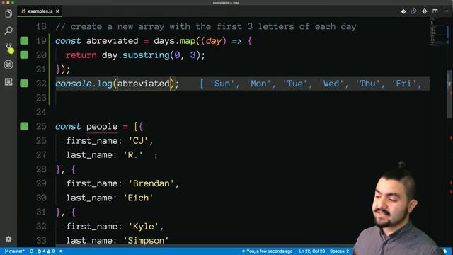Click 'Spaces: 2' indentation setting
The image size is (453, 255).
coord(340,251)
